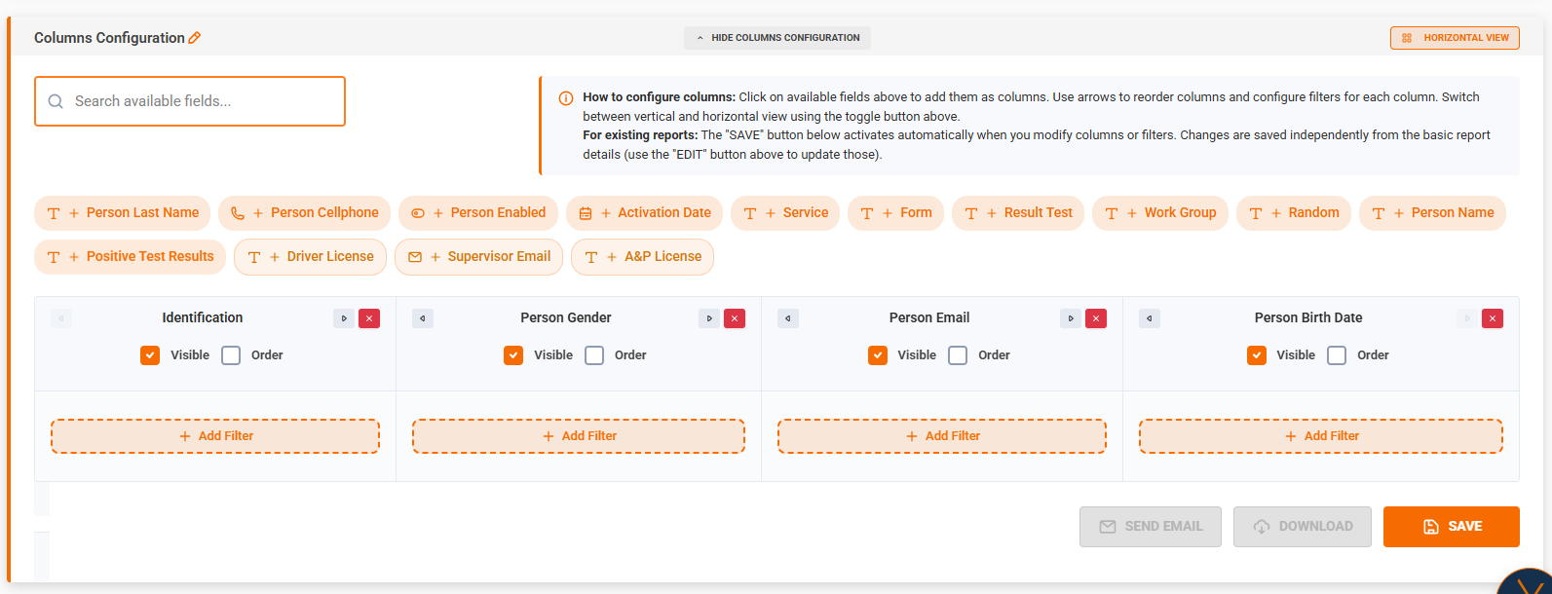The image size is (1552, 594).
Task: Focus the Search available fields input
Action: tap(190, 101)
